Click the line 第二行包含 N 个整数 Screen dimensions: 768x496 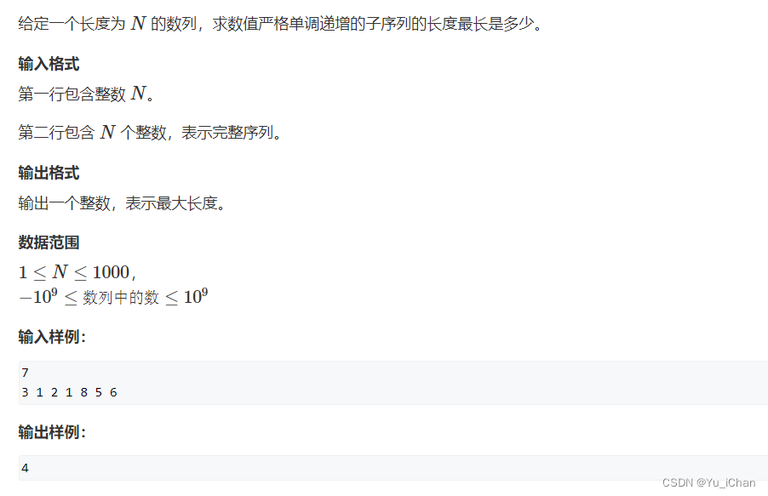coord(150,132)
